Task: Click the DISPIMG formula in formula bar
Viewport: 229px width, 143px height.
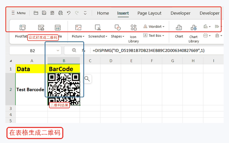Action: (148, 50)
